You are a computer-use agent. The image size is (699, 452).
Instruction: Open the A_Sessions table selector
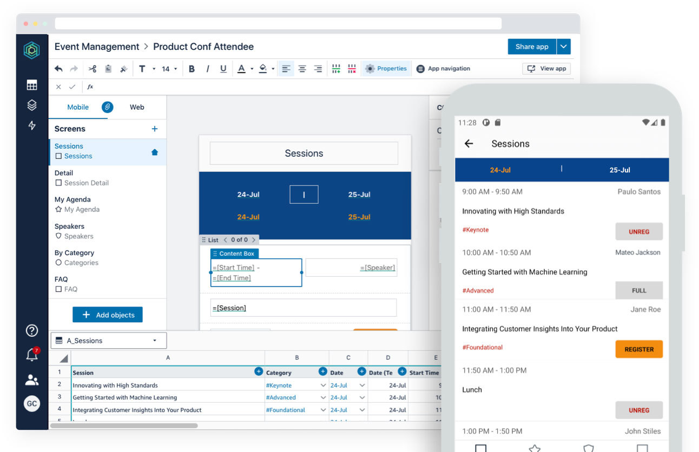(108, 340)
